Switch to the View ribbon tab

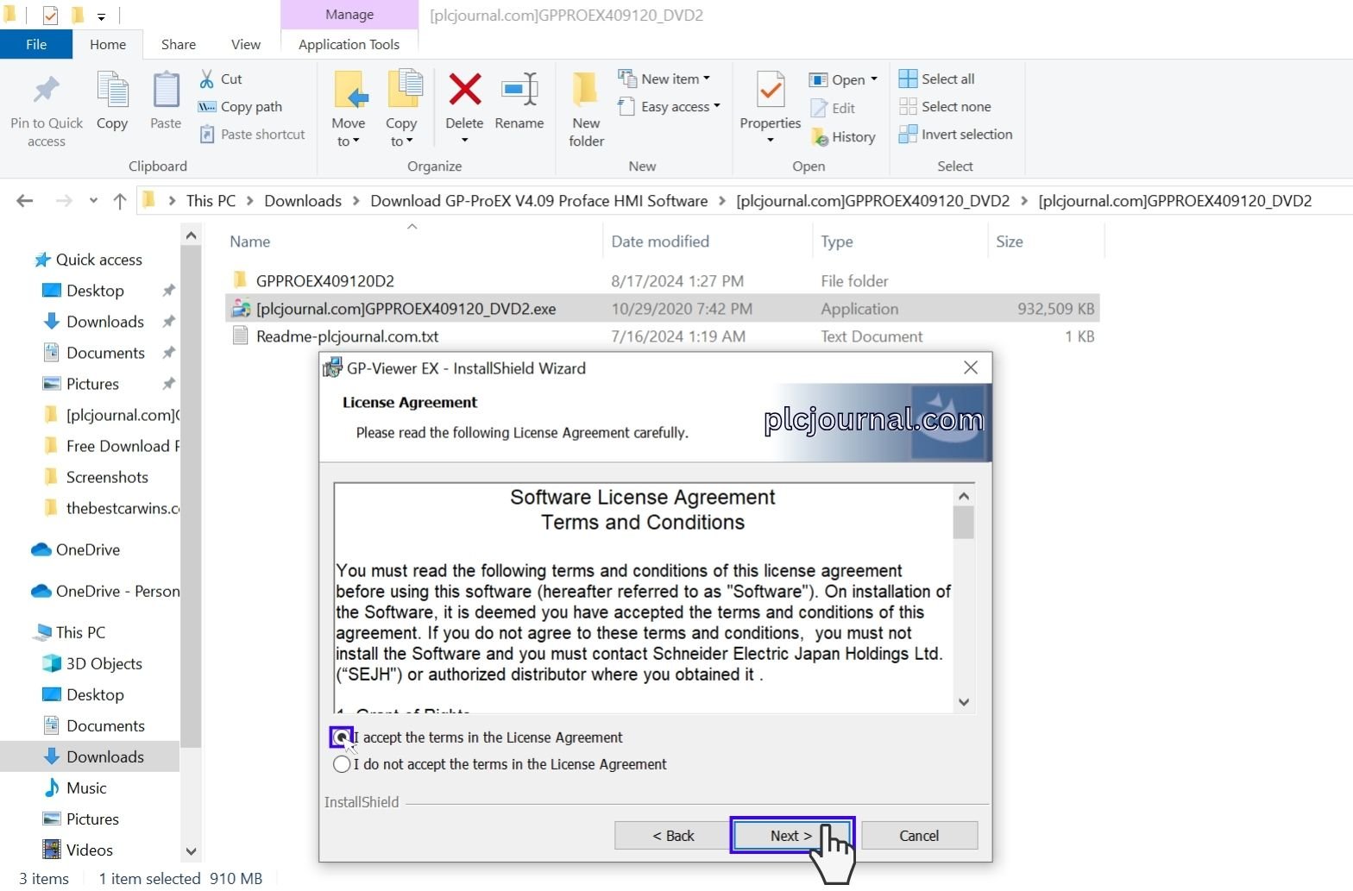(246, 45)
